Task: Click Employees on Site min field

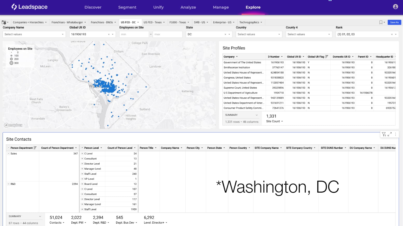Action: click(134, 34)
